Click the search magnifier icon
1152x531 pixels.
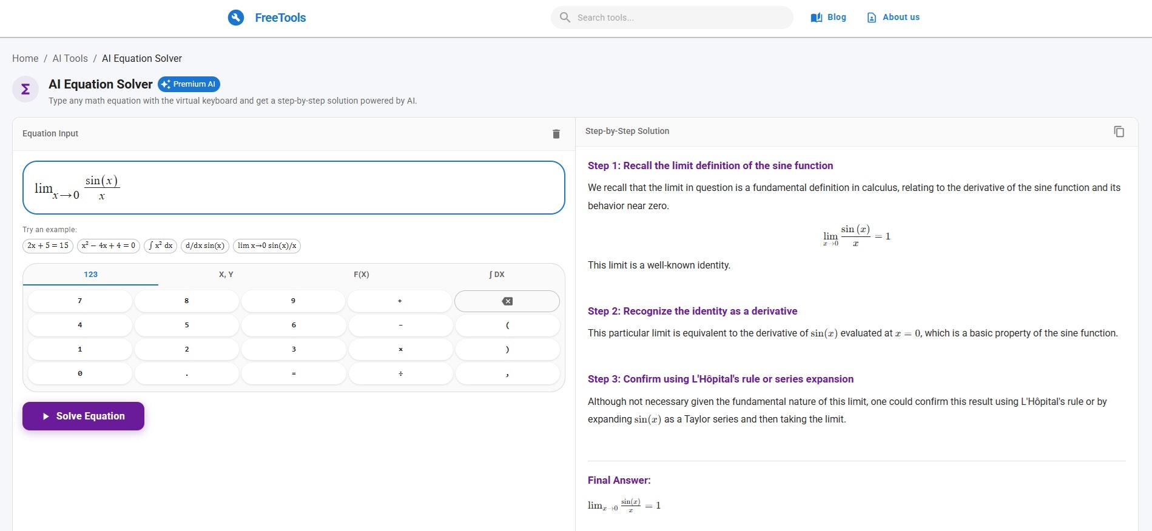click(x=565, y=18)
